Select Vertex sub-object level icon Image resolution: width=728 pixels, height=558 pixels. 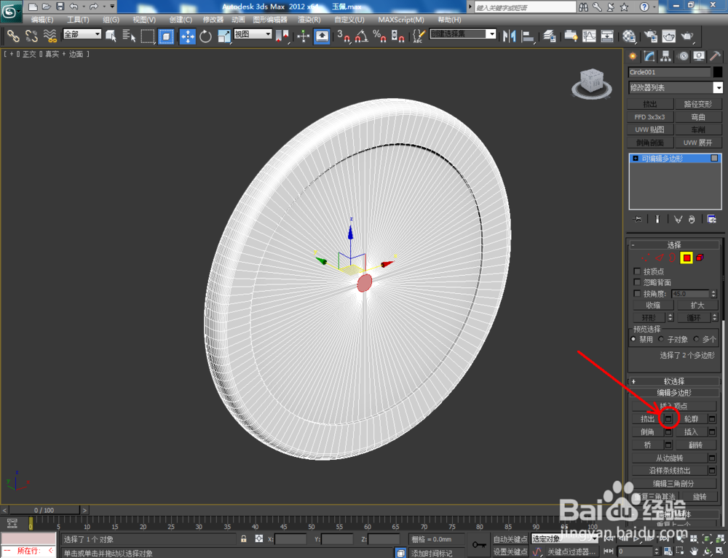point(645,258)
